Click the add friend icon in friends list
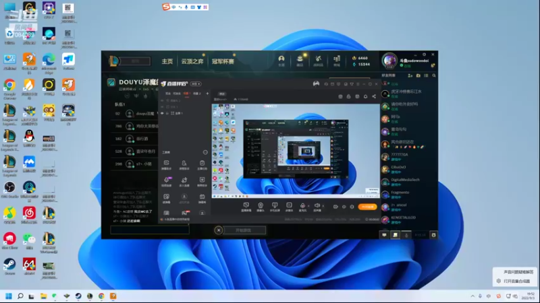540x303 pixels. point(410,75)
